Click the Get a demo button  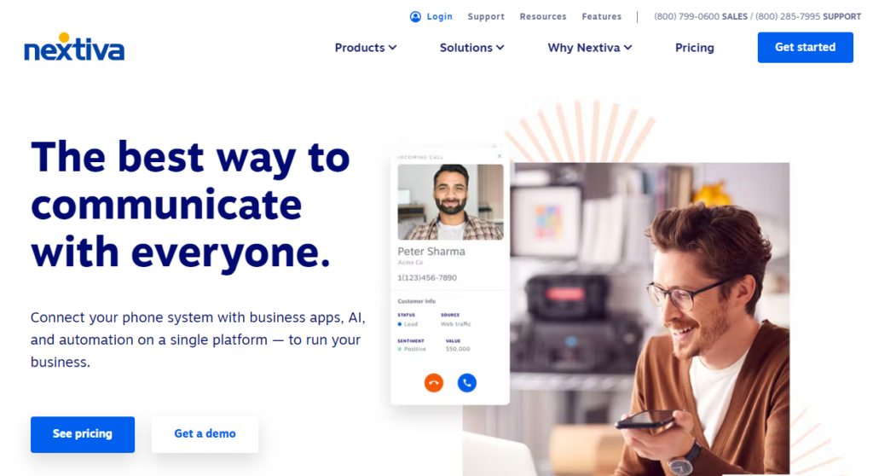[x=205, y=434]
